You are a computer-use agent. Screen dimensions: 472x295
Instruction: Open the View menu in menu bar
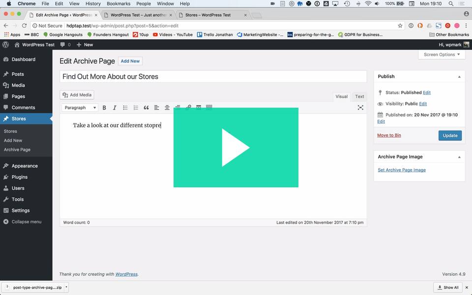74,3
